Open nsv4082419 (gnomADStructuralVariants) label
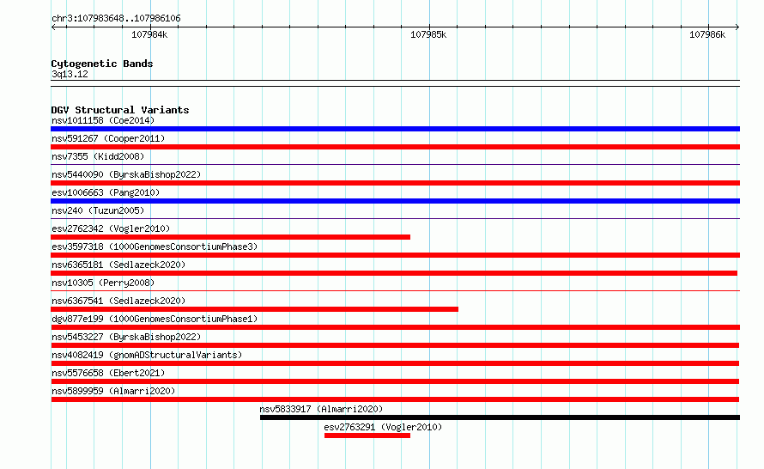This screenshot has height=469, width=764. pos(147,355)
